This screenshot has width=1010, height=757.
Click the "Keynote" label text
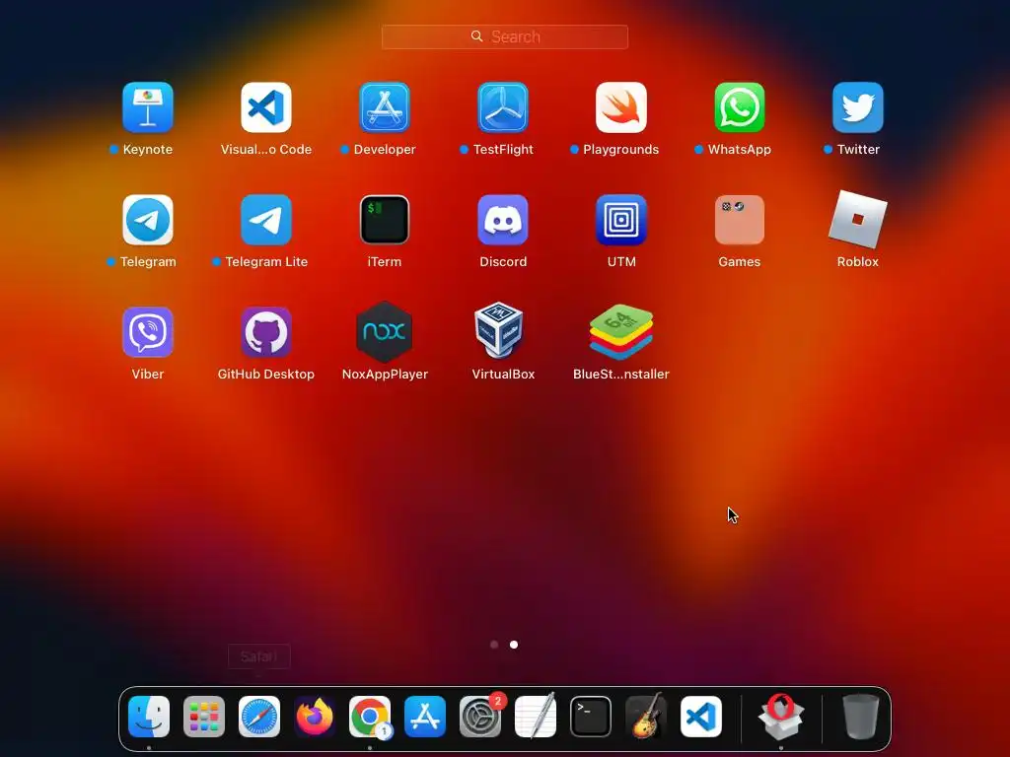tap(148, 150)
